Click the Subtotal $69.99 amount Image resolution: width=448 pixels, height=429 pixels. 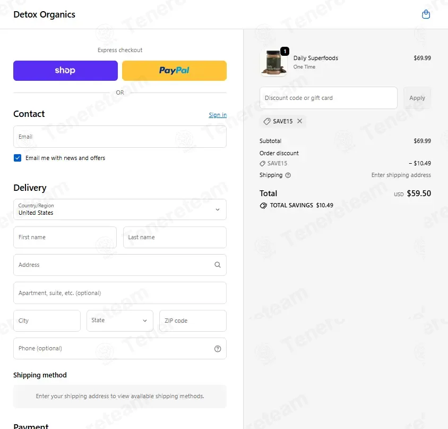click(422, 141)
